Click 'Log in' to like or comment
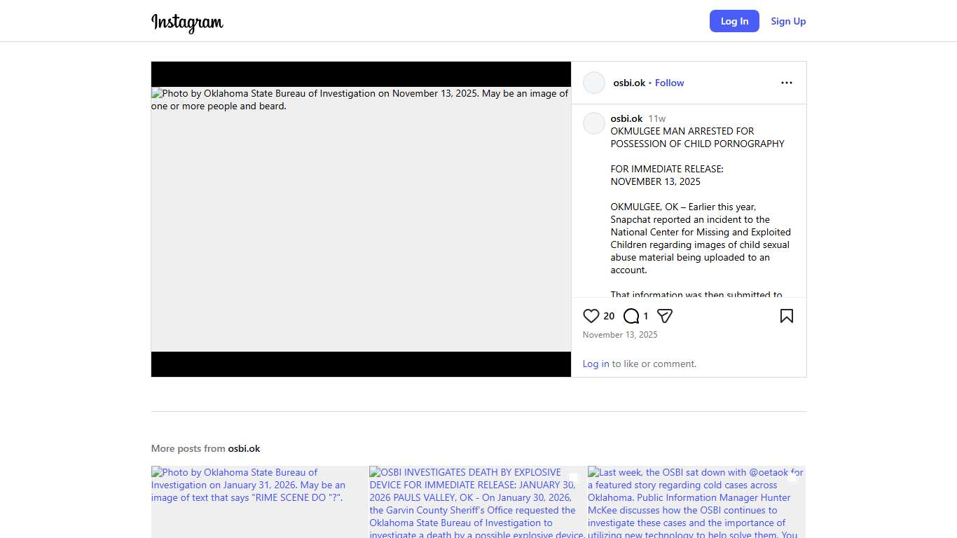 click(x=595, y=364)
